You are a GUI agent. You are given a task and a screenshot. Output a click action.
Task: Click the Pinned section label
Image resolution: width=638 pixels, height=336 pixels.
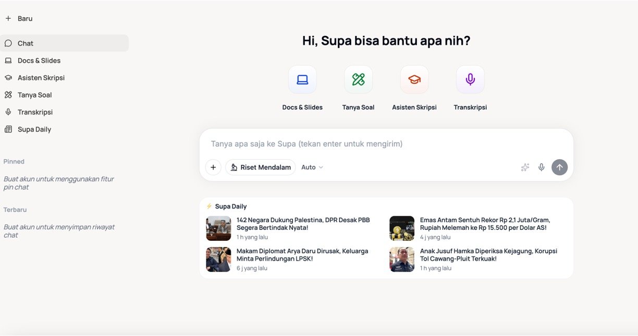[x=14, y=162]
